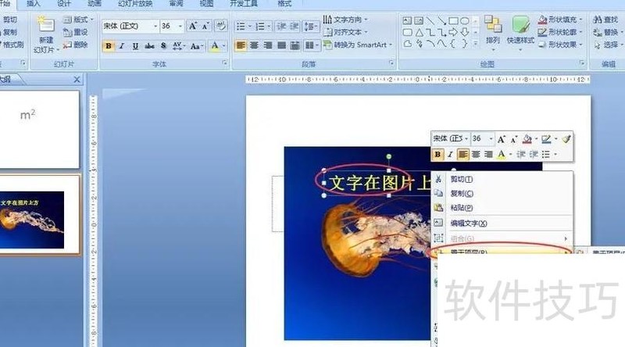Toggle Strikethrough (abc) in ribbon

point(149,46)
